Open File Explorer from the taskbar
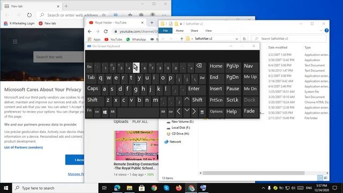 (x=130, y=188)
